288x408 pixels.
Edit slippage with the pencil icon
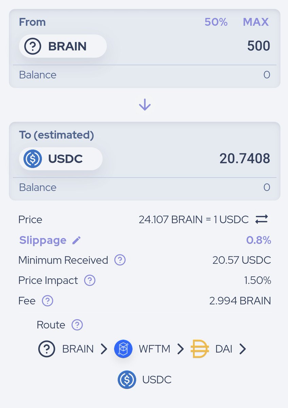[x=77, y=240]
